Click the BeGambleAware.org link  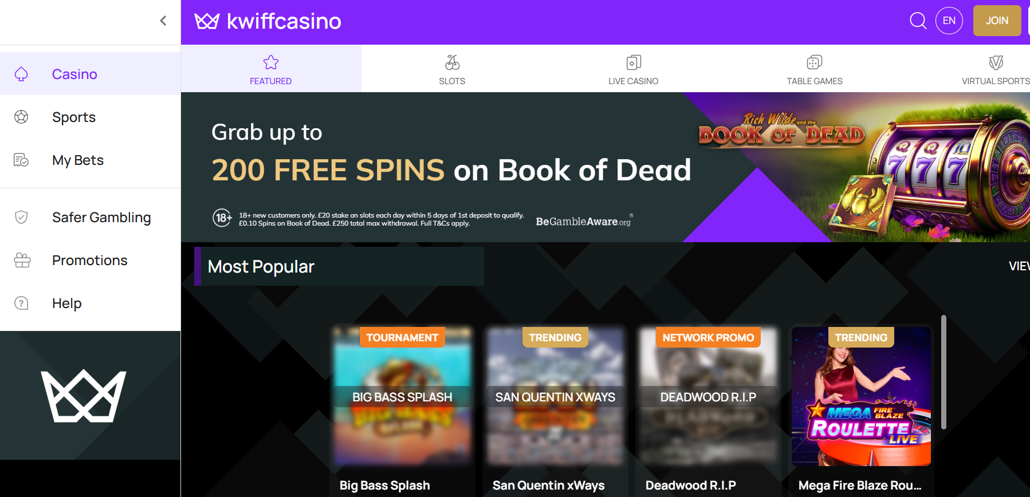[x=584, y=221]
